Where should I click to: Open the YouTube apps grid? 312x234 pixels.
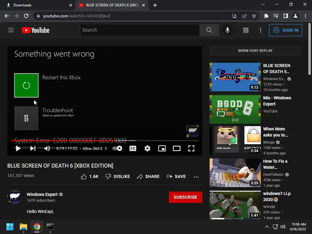(x=246, y=30)
